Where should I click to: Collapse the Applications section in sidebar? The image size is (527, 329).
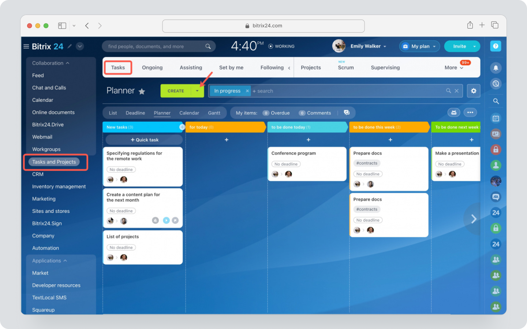click(65, 260)
